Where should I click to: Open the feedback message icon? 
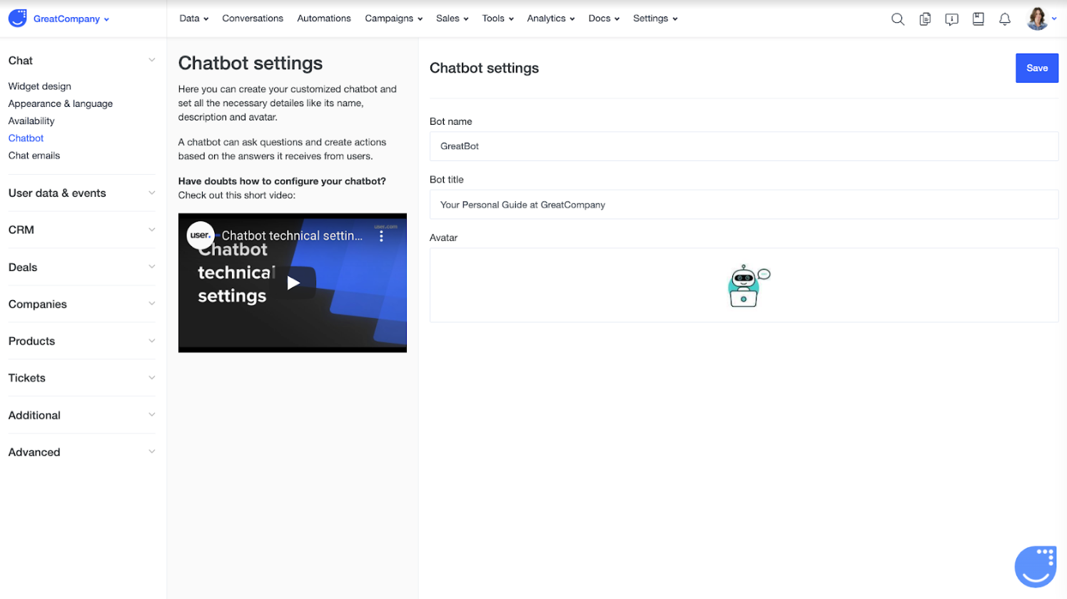pos(951,19)
